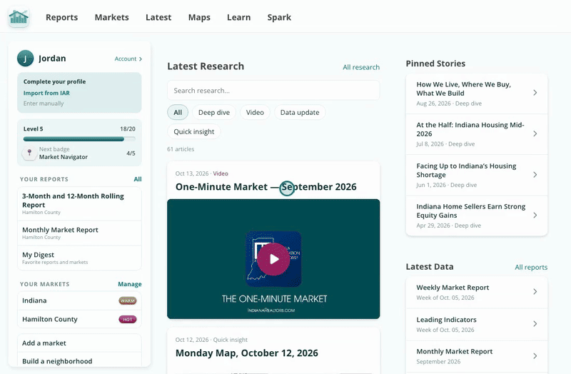Expand Weekly Market Report chevron
The width and height of the screenshot is (571, 374).
pyautogui.click(x=535, y=292)
